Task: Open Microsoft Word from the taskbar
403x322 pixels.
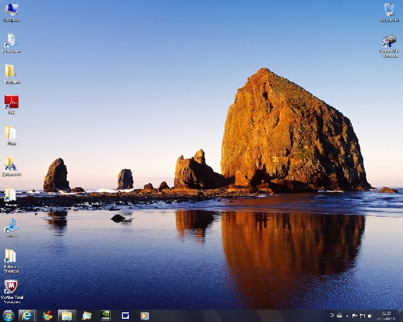Action: [126, 316]
